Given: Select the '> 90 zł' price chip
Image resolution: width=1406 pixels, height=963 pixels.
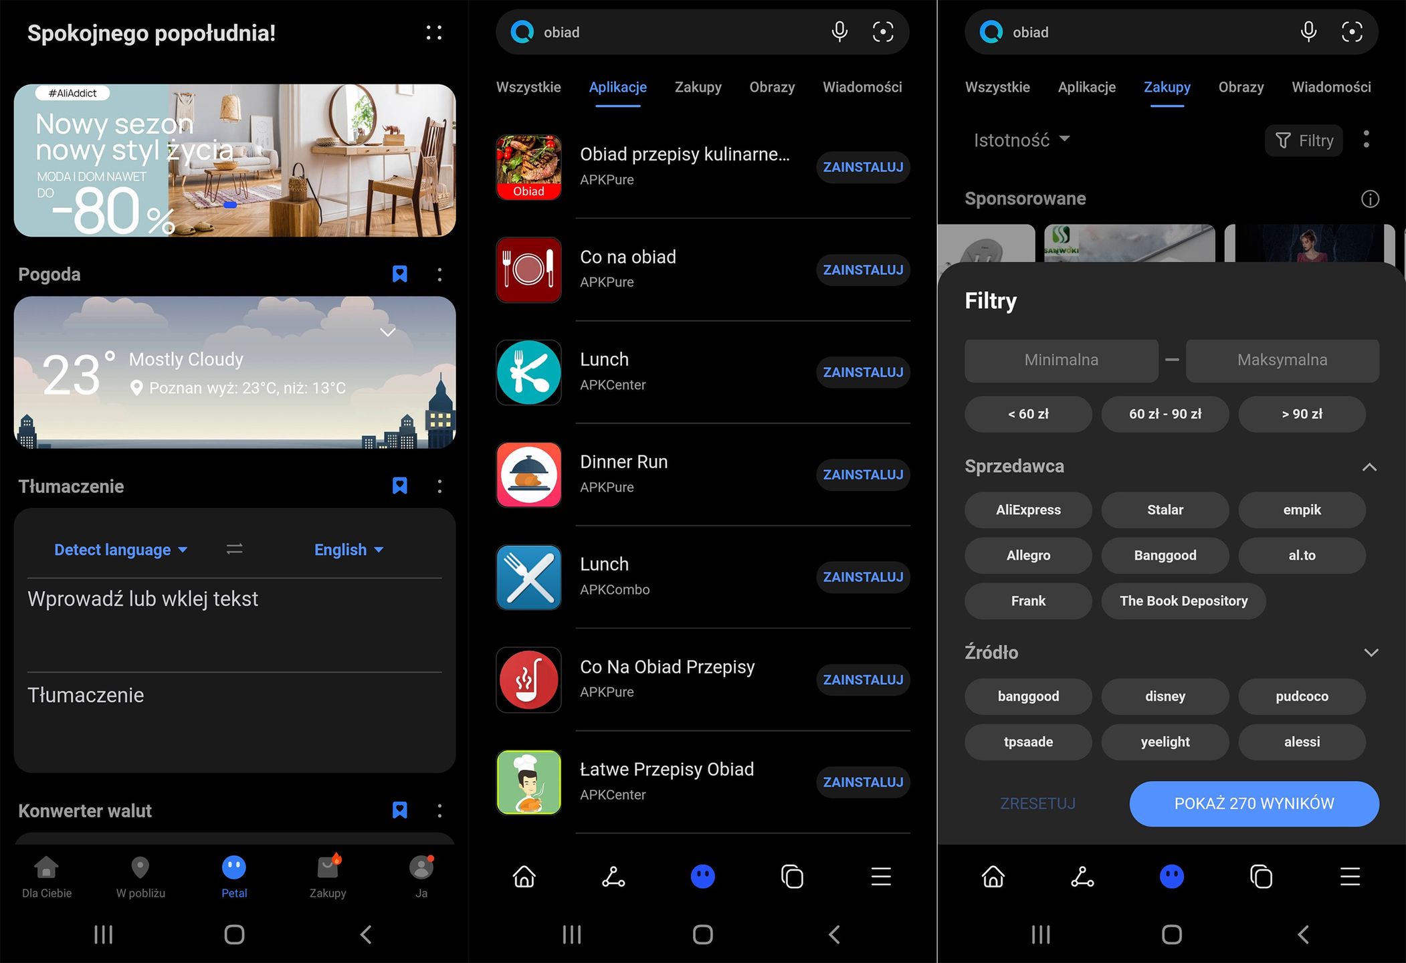Looking at the screenshot, I should click(1302, 415).
